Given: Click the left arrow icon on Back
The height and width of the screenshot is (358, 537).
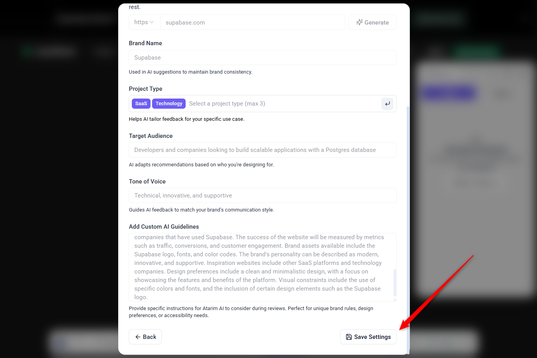Looking at the screenshot, I should [x=138, y=337].
